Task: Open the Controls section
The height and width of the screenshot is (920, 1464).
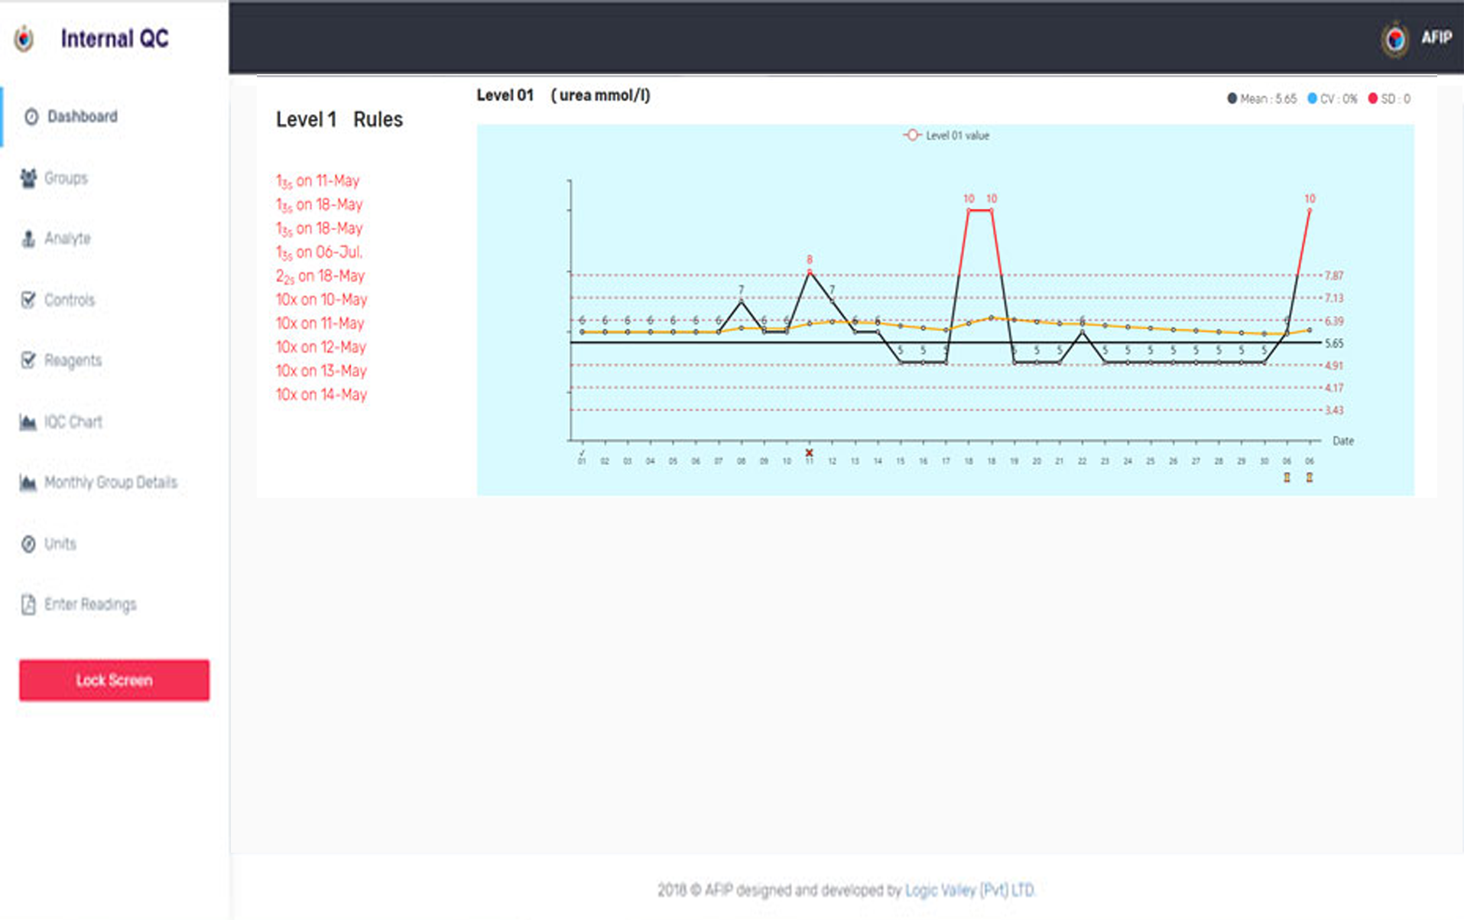Action: tap(70, 300)
